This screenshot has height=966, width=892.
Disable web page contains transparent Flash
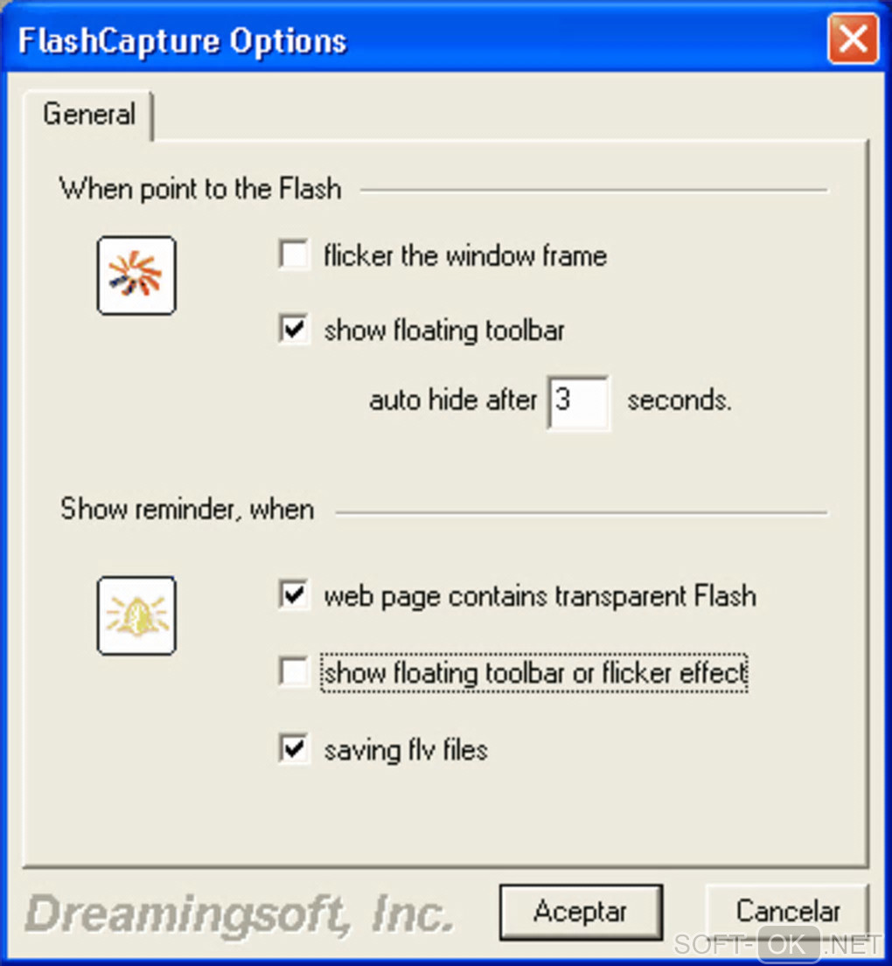(x=294, y=596)
